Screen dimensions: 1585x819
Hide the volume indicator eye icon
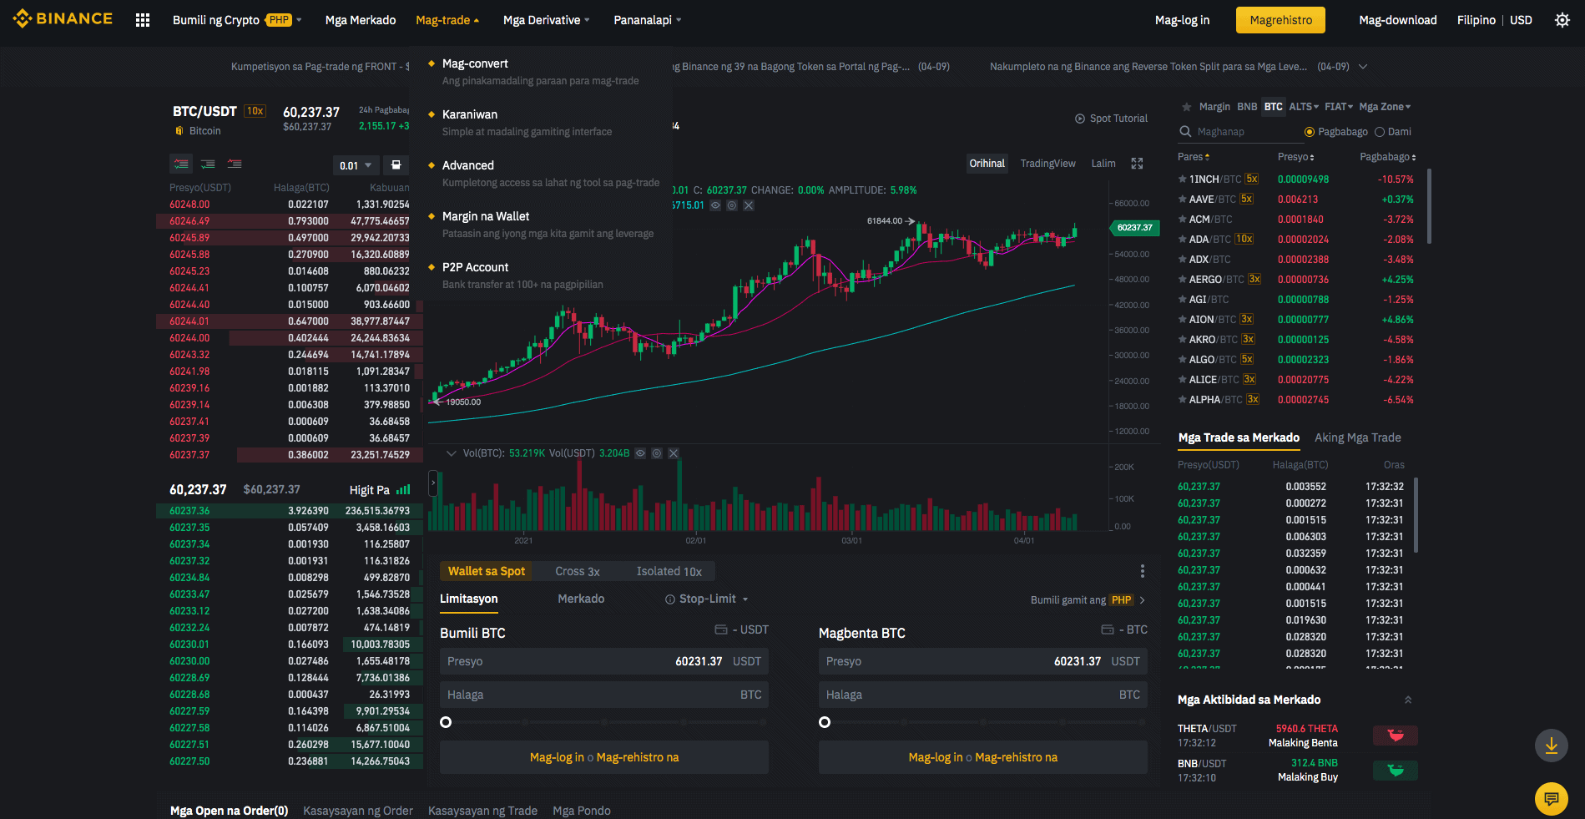coord(640,453)
